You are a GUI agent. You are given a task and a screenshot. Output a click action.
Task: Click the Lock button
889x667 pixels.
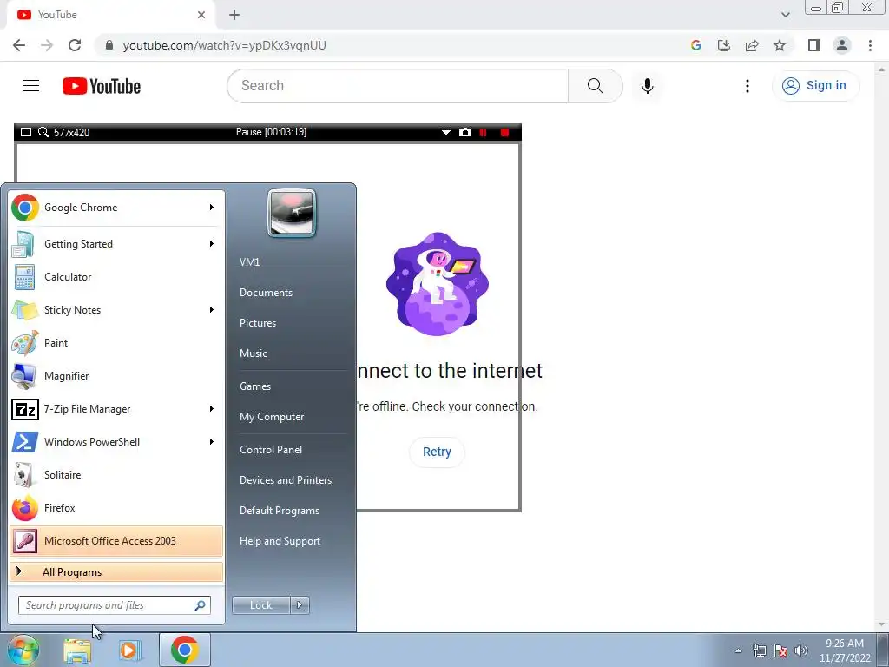tap(261, 605)
